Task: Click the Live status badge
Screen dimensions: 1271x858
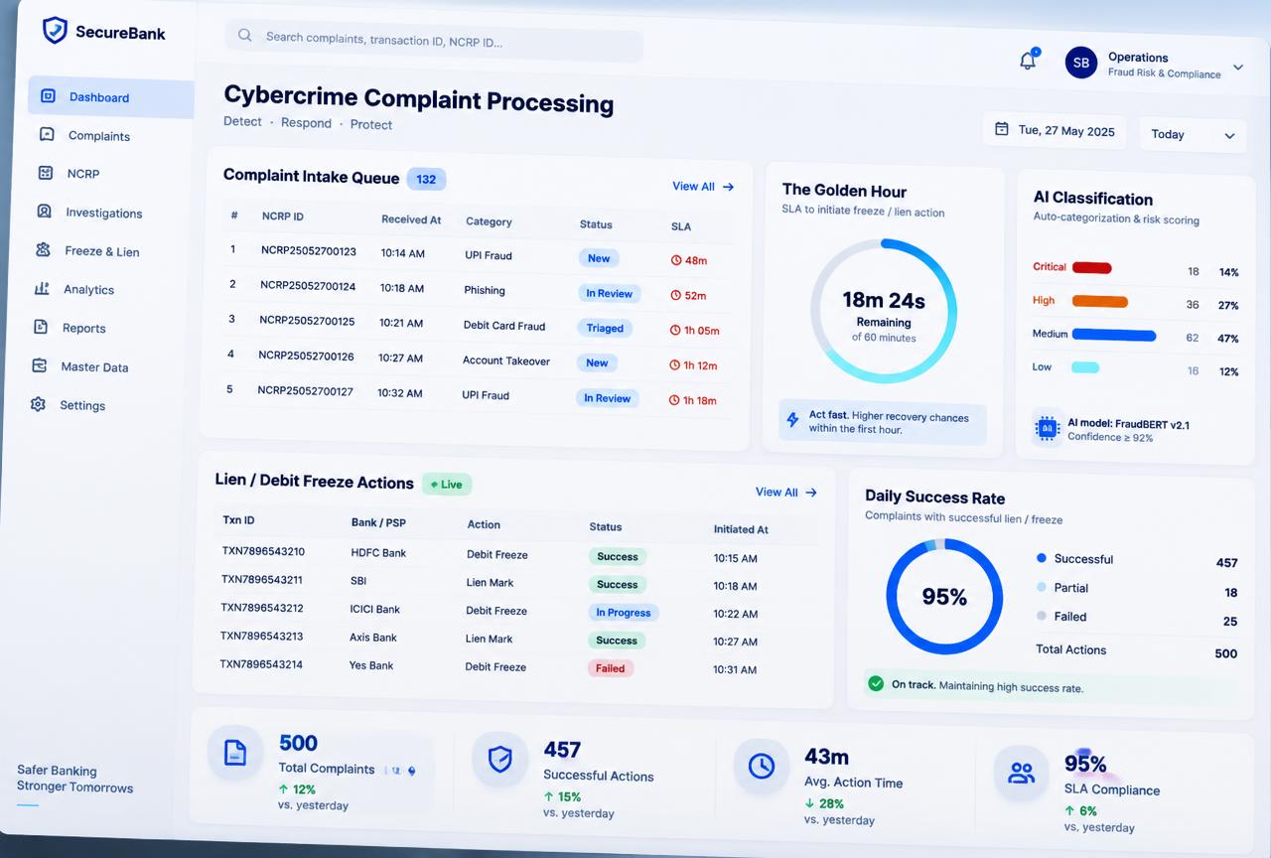Action: [x=447, y=485]
